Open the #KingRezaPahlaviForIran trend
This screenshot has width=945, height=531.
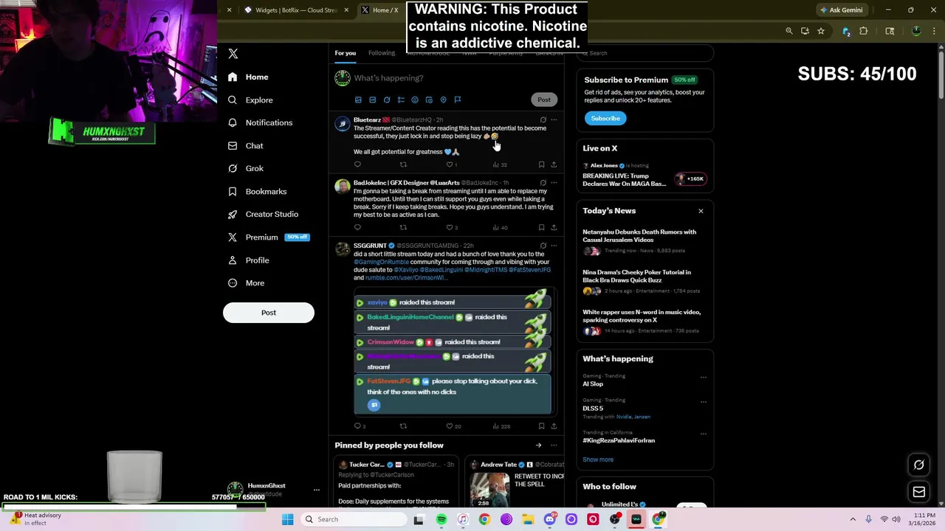click(619, 440)
